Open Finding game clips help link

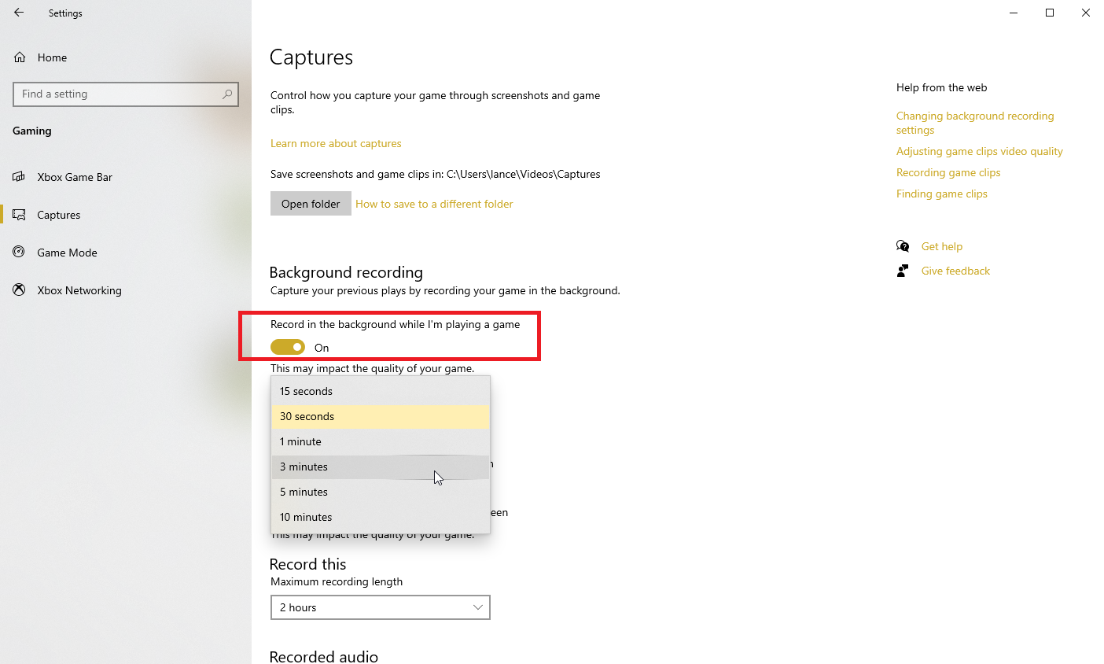(942, 194)
